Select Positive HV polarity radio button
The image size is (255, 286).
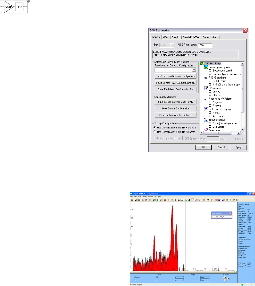(210, 106)
